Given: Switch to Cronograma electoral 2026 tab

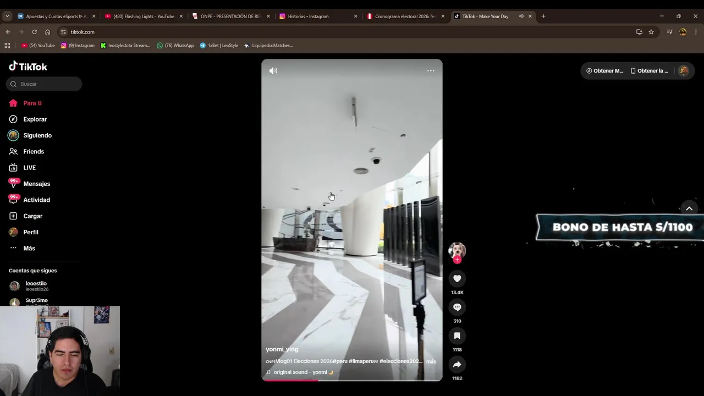Looking at the screenshot, I should click(x=405, y=16).
